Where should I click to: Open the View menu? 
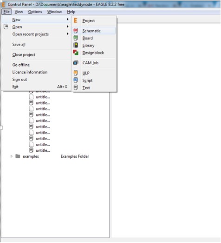click(x=19, y=12)
